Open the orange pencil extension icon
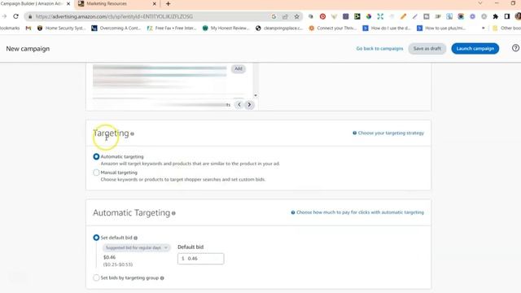Image resolution: width=521 pixels, height=293 pixels. point(404,16)
